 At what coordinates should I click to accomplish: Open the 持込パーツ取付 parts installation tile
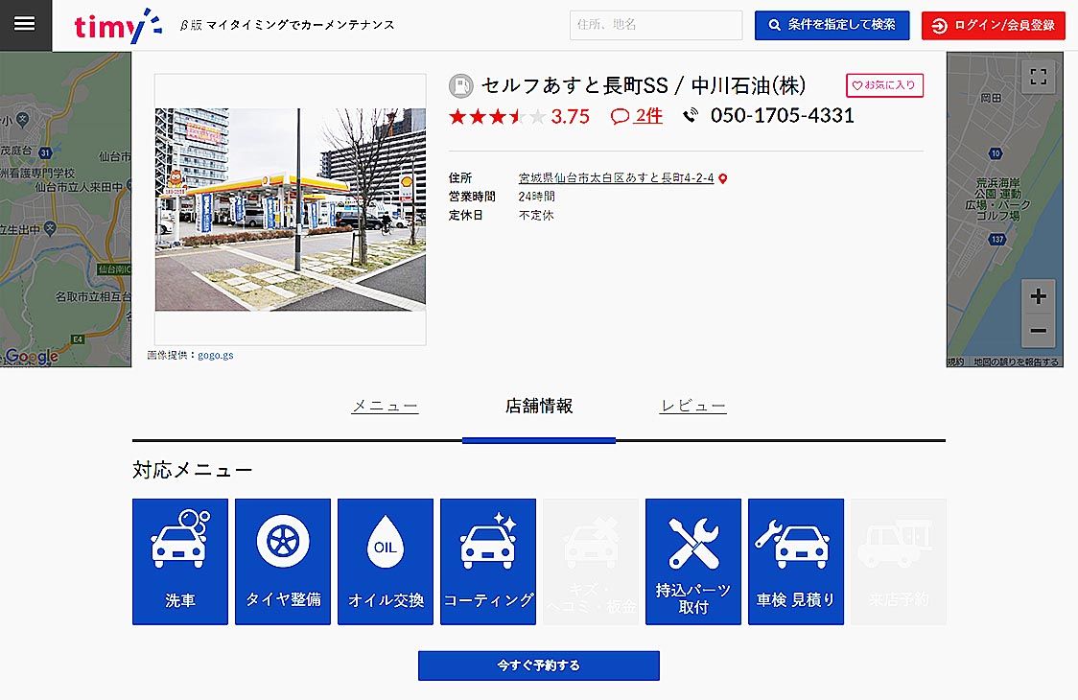tap(693, 561)
